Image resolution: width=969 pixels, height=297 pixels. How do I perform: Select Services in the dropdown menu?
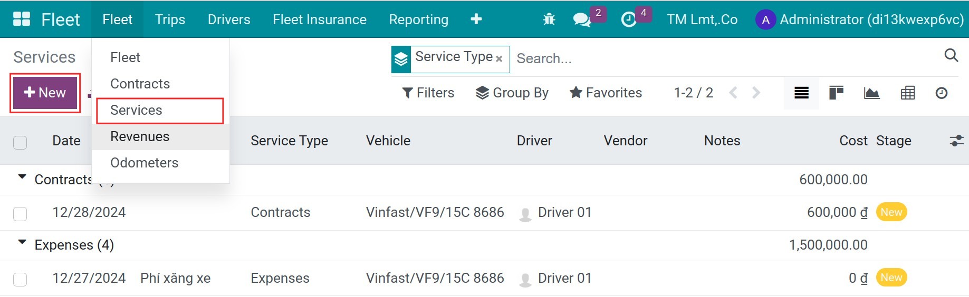(x=160, y=110)
